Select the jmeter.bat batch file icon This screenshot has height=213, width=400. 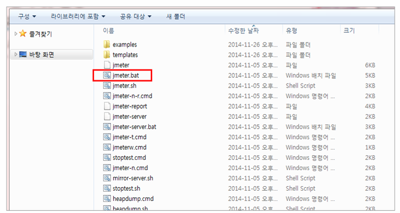[x=107, y=75]
